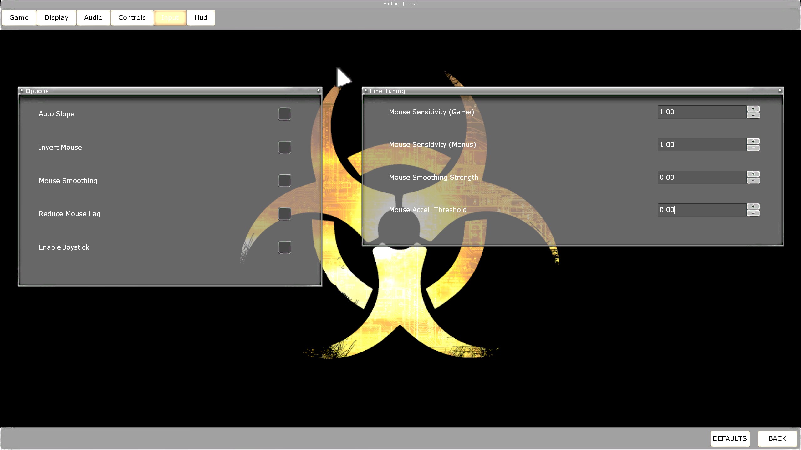Raise Mouse Accel. Threshold with plus
The height and width of the screenshot is (450, 801).
tap(753, 207)
